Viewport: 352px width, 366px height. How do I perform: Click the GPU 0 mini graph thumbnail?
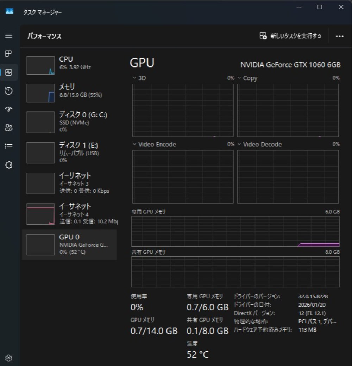[40, 244]
